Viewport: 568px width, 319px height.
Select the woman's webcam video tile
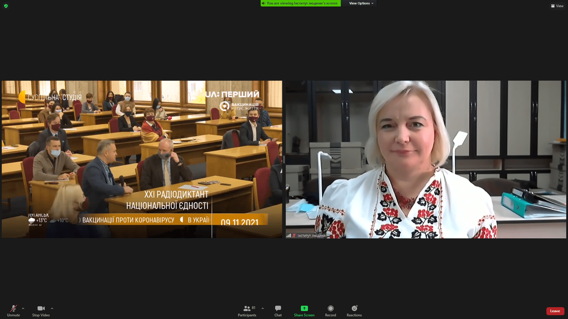[x=426, y=159]
